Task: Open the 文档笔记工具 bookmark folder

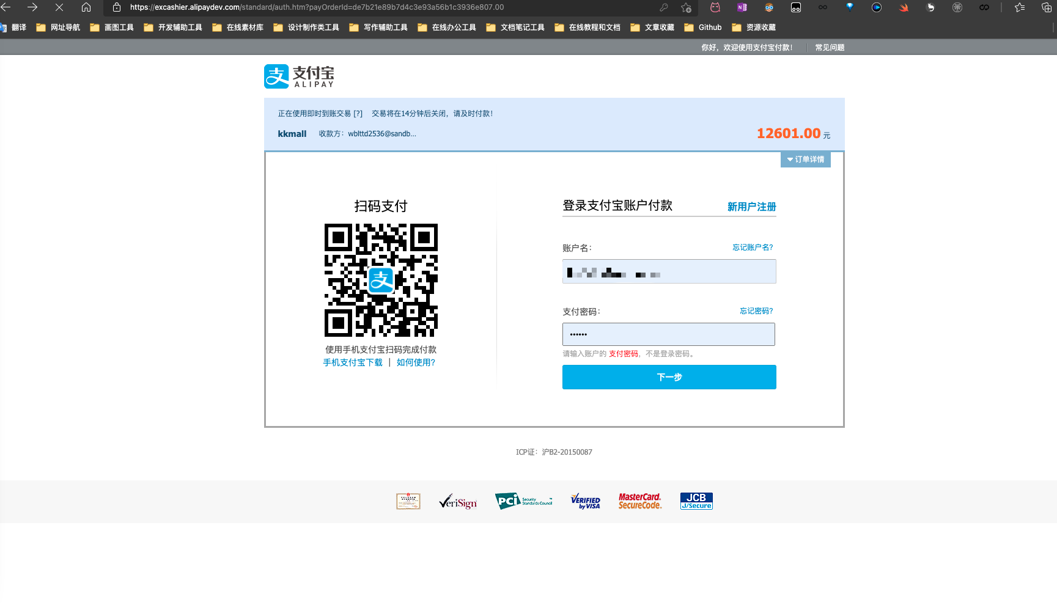Action: pos(516,28)
